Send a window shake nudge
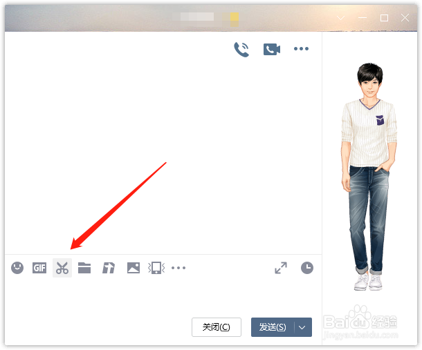 (x=156, y=268)
